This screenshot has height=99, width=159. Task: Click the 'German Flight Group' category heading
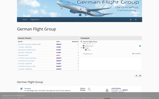(30, 82)
